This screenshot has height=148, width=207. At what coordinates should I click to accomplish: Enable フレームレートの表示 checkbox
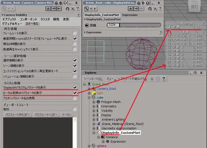(x=75, y=33)
